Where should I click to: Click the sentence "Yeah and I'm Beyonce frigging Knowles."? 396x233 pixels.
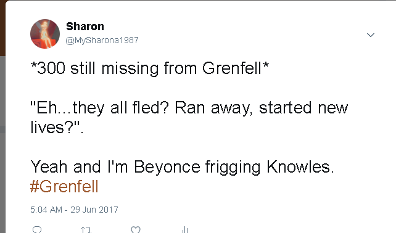click(182, 167)
